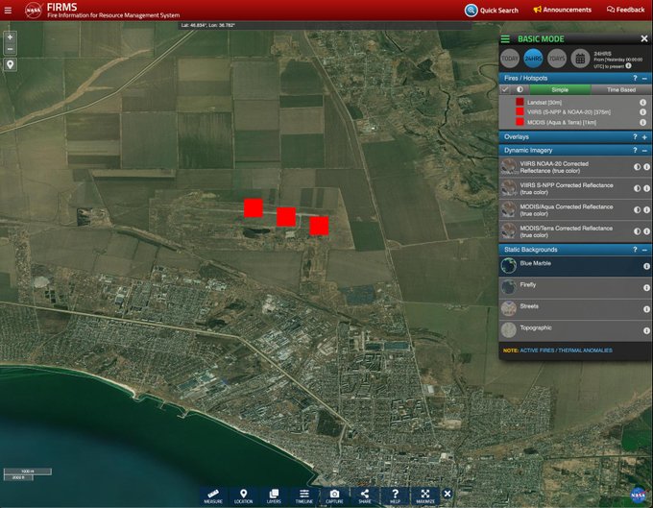This screenshot has width=653, height=508.
Task: Show info for Streets background
Action: tap(646, 309)
